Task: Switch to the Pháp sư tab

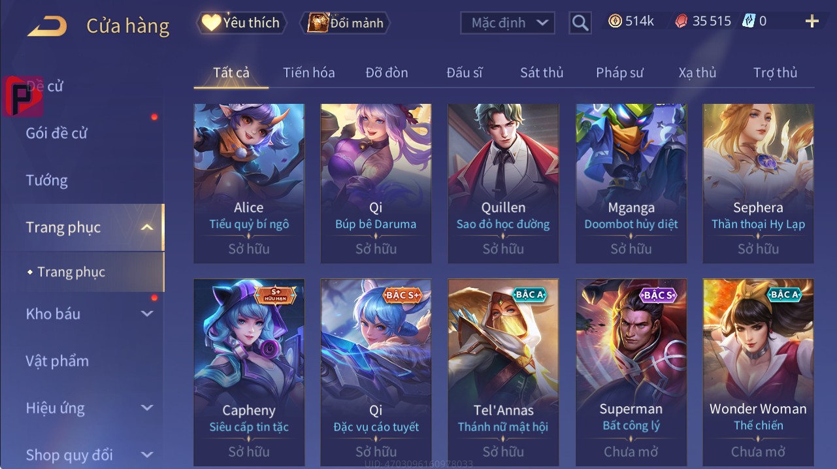Action: (619, 73)
